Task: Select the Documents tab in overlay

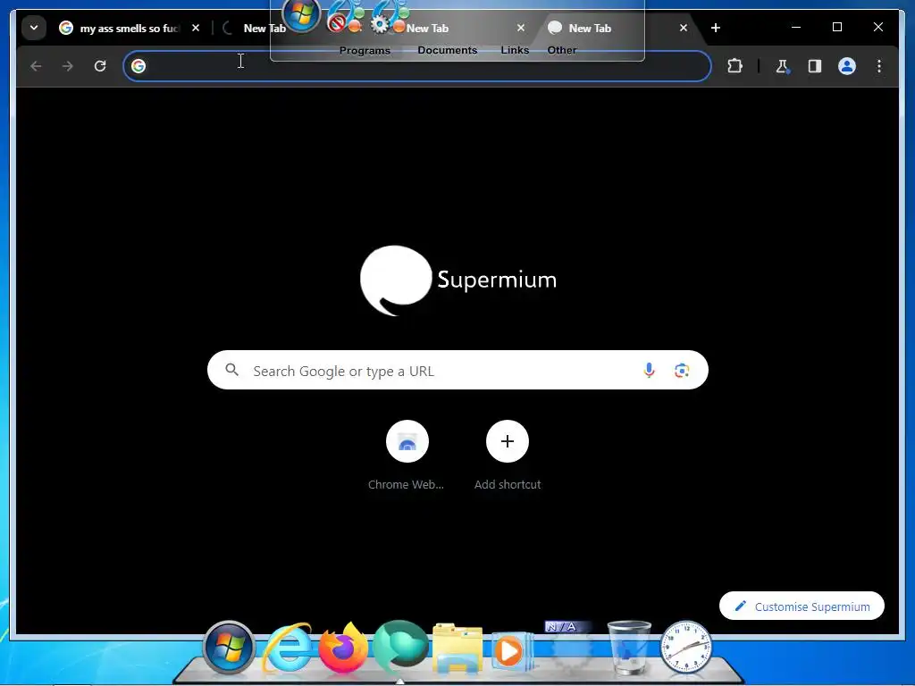Action: pyautogui.click(x=447, y=50)
